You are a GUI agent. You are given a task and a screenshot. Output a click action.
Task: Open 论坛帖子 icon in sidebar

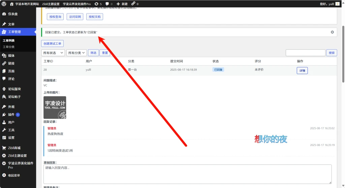(x=4, y=97)
